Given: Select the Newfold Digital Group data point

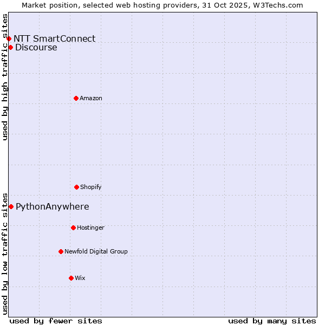Looking at the screenshot, I should [x=61, y=251].
